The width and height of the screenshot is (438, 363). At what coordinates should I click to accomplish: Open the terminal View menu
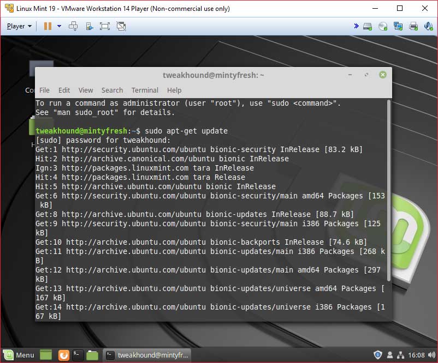click(86, 90)
